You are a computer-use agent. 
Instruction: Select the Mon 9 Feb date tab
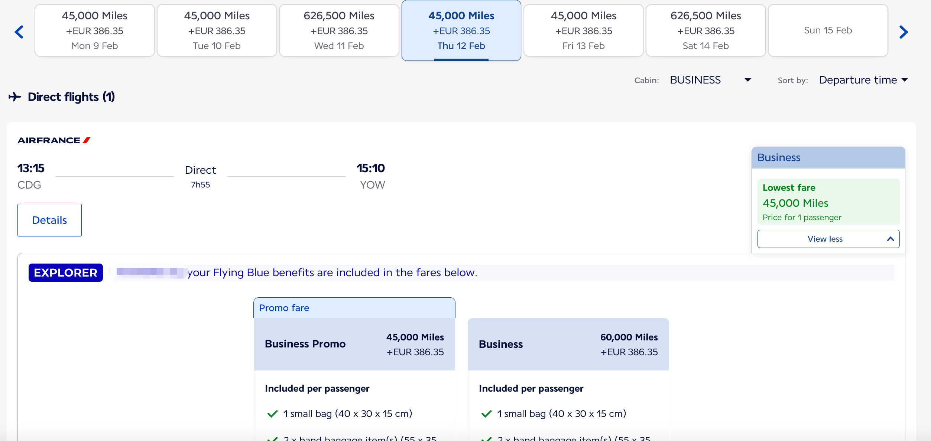[95, 30]
